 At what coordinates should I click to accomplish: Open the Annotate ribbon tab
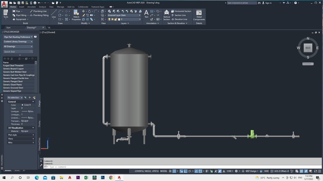click(32, 7)
